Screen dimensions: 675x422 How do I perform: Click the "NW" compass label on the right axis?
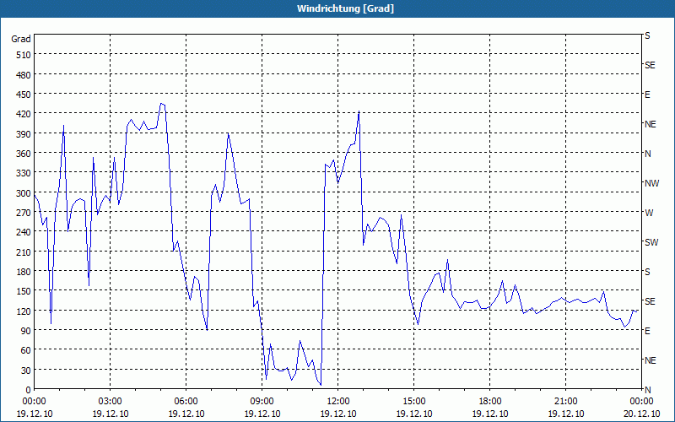(x=651, y=183)
